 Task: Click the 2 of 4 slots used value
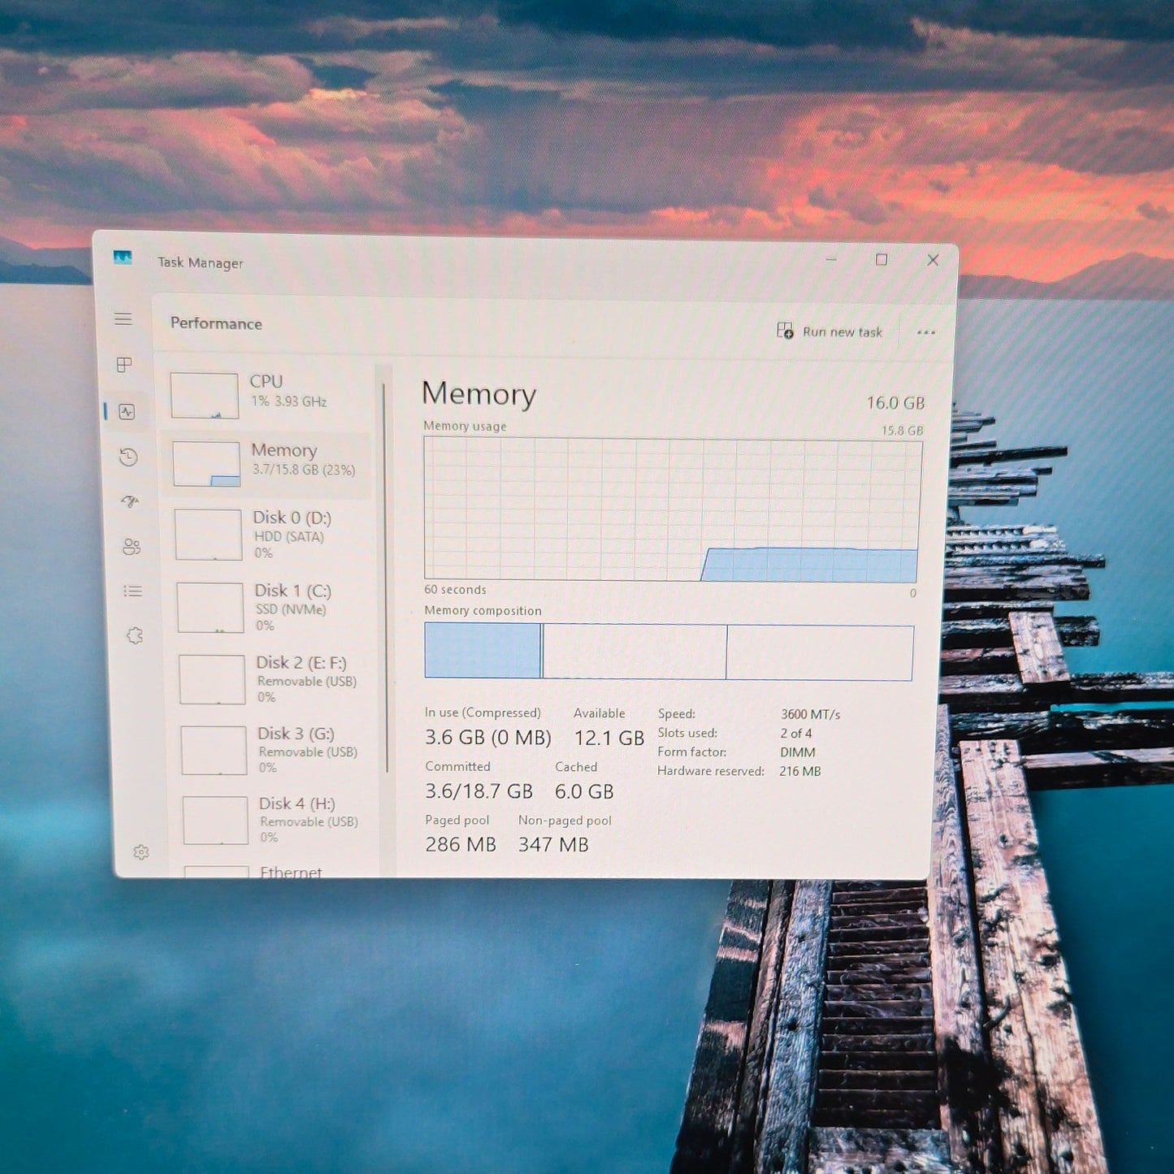point(796,733)
